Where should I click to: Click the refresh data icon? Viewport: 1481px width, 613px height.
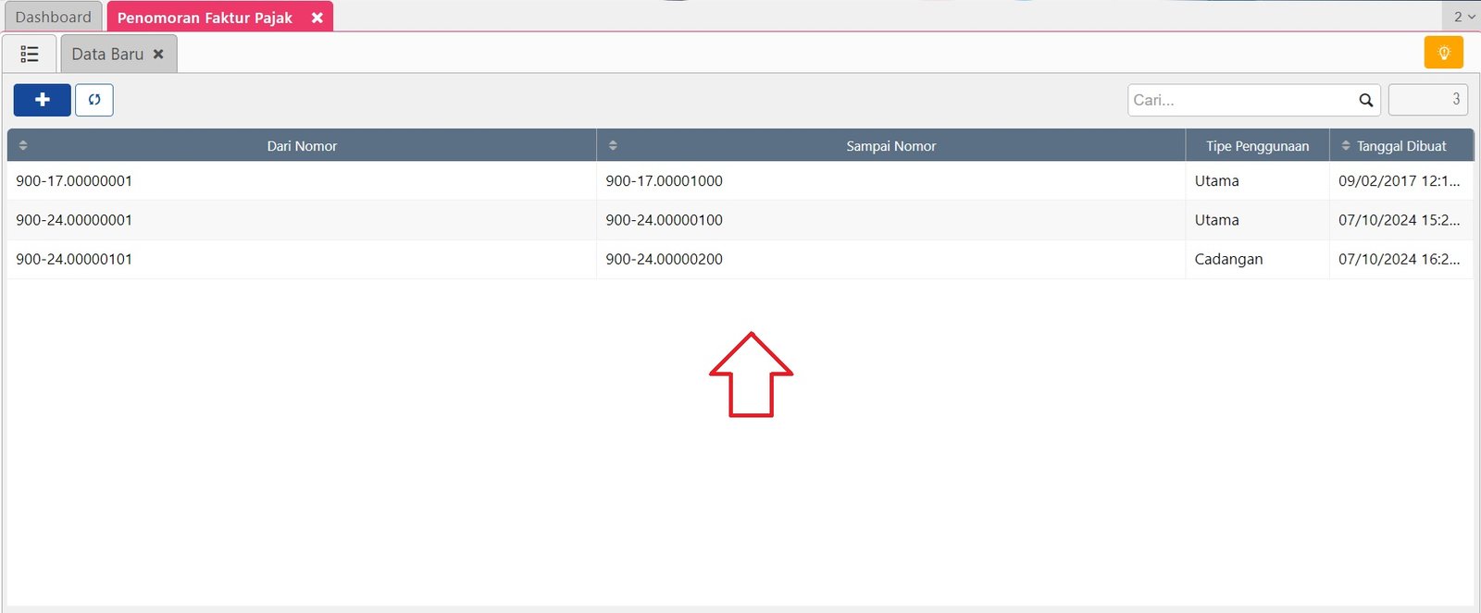(x=94, y=100)
